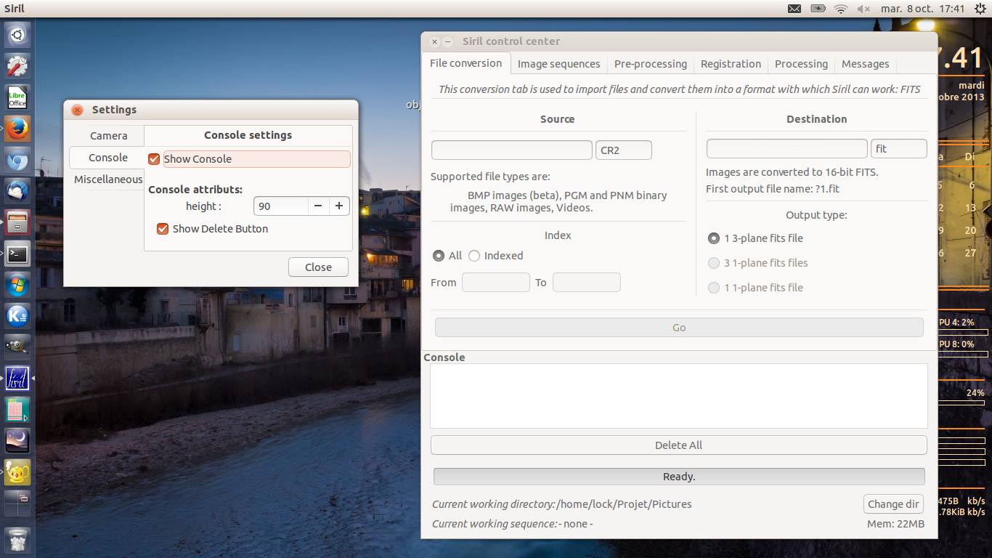992x558 pixels.
Task: Click the Ready progress bar
Action: [x=679, y=477]
